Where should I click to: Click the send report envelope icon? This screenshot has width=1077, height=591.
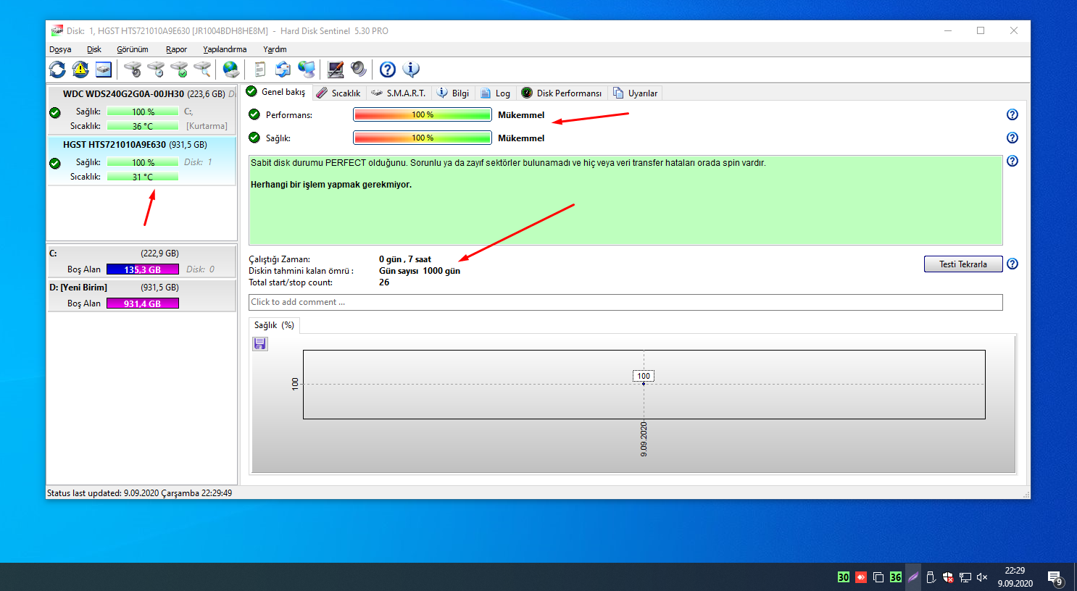[x=283, y=70]
